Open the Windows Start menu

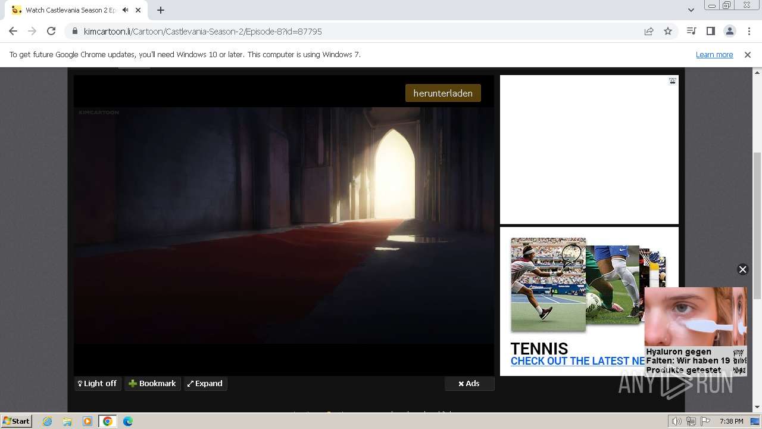click(17, 421)
